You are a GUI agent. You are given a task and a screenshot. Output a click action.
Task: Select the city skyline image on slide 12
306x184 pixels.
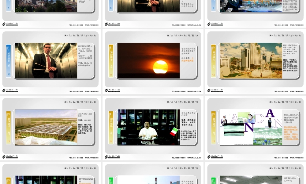pos(251,61)
